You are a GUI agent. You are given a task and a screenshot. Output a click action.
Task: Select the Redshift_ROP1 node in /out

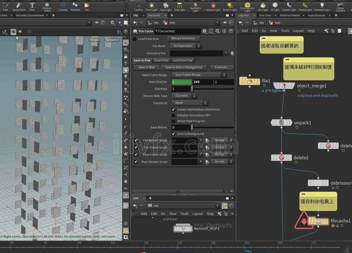click(x=183, y=229)
